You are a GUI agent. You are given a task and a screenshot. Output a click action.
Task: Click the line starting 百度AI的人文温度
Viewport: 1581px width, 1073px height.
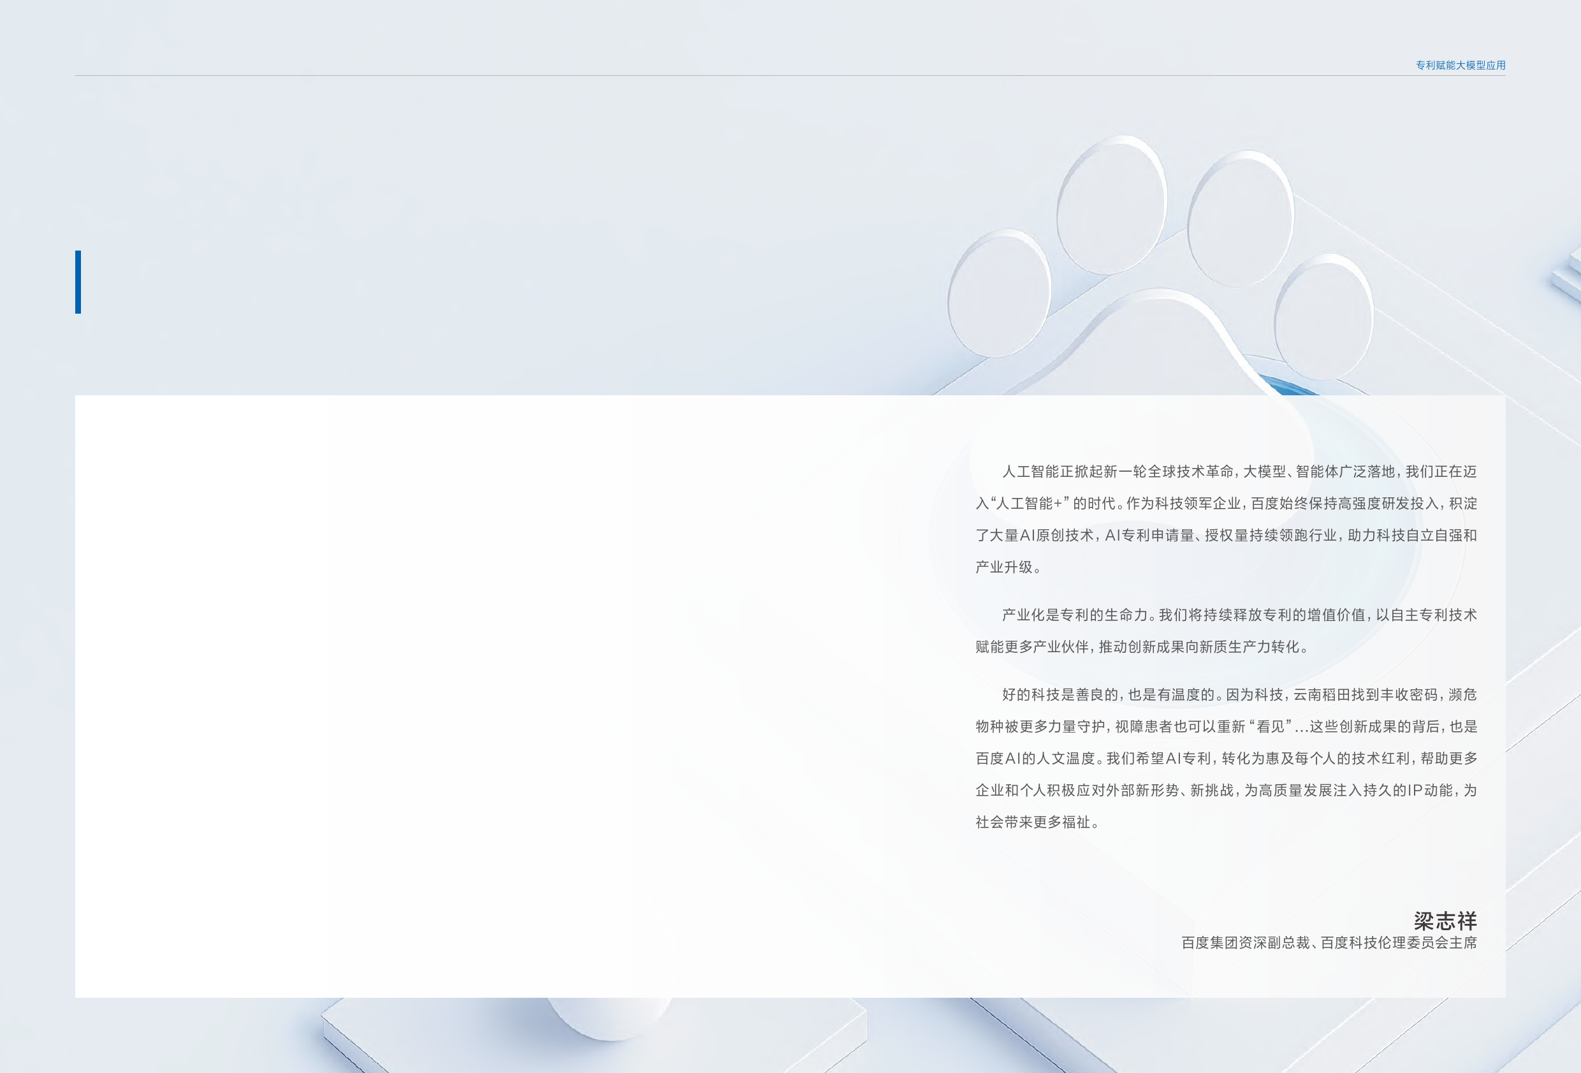[1226, 758]
